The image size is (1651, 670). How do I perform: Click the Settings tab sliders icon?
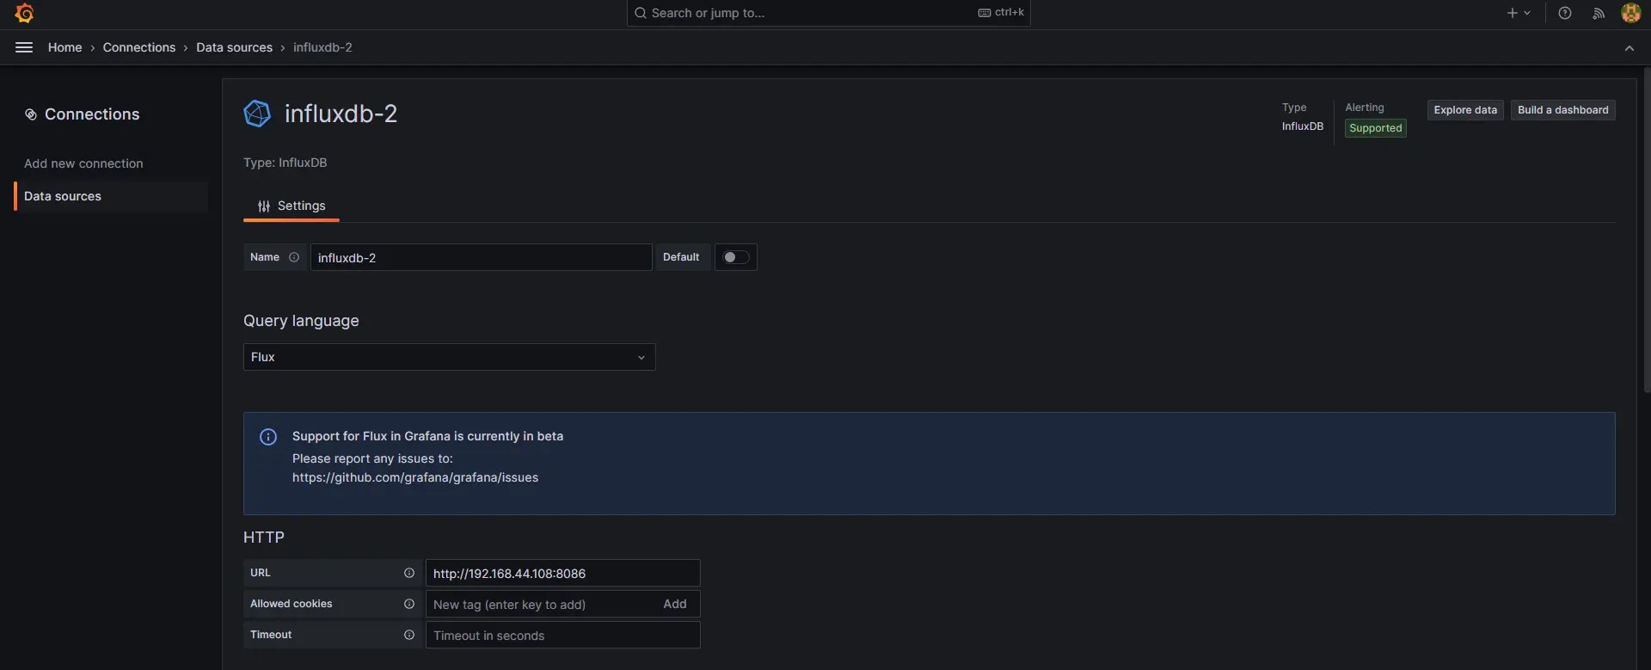coord(264,206)
